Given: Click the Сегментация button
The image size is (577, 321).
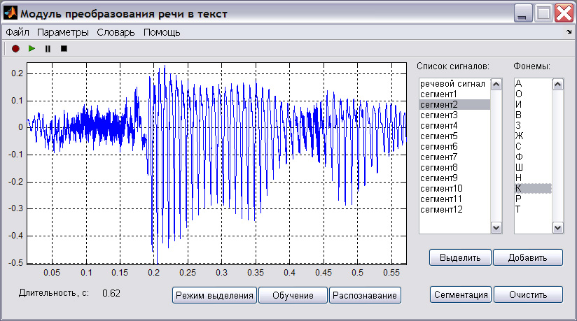Looking at the screenshot, I should coord(461,294).
